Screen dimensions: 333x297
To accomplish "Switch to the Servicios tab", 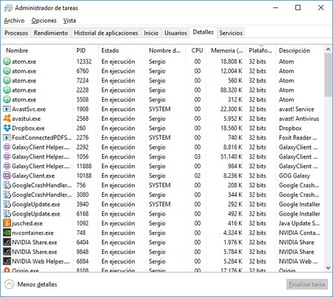I will coord(231,33).
